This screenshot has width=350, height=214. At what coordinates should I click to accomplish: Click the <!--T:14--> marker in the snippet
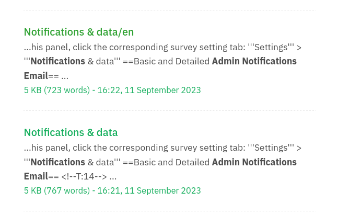click(85, 176)
